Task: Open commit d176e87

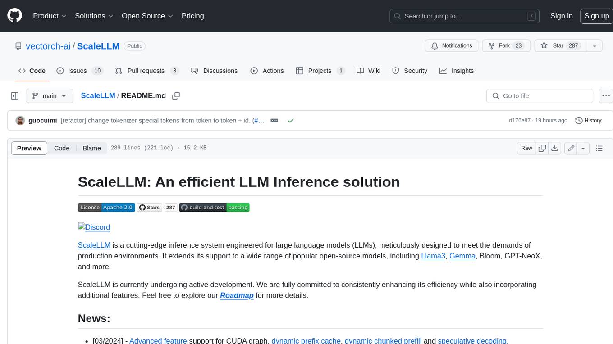Action: tap(520, 121)
